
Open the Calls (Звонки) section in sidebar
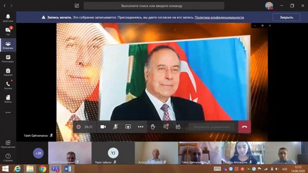click(x=8, y=85)
